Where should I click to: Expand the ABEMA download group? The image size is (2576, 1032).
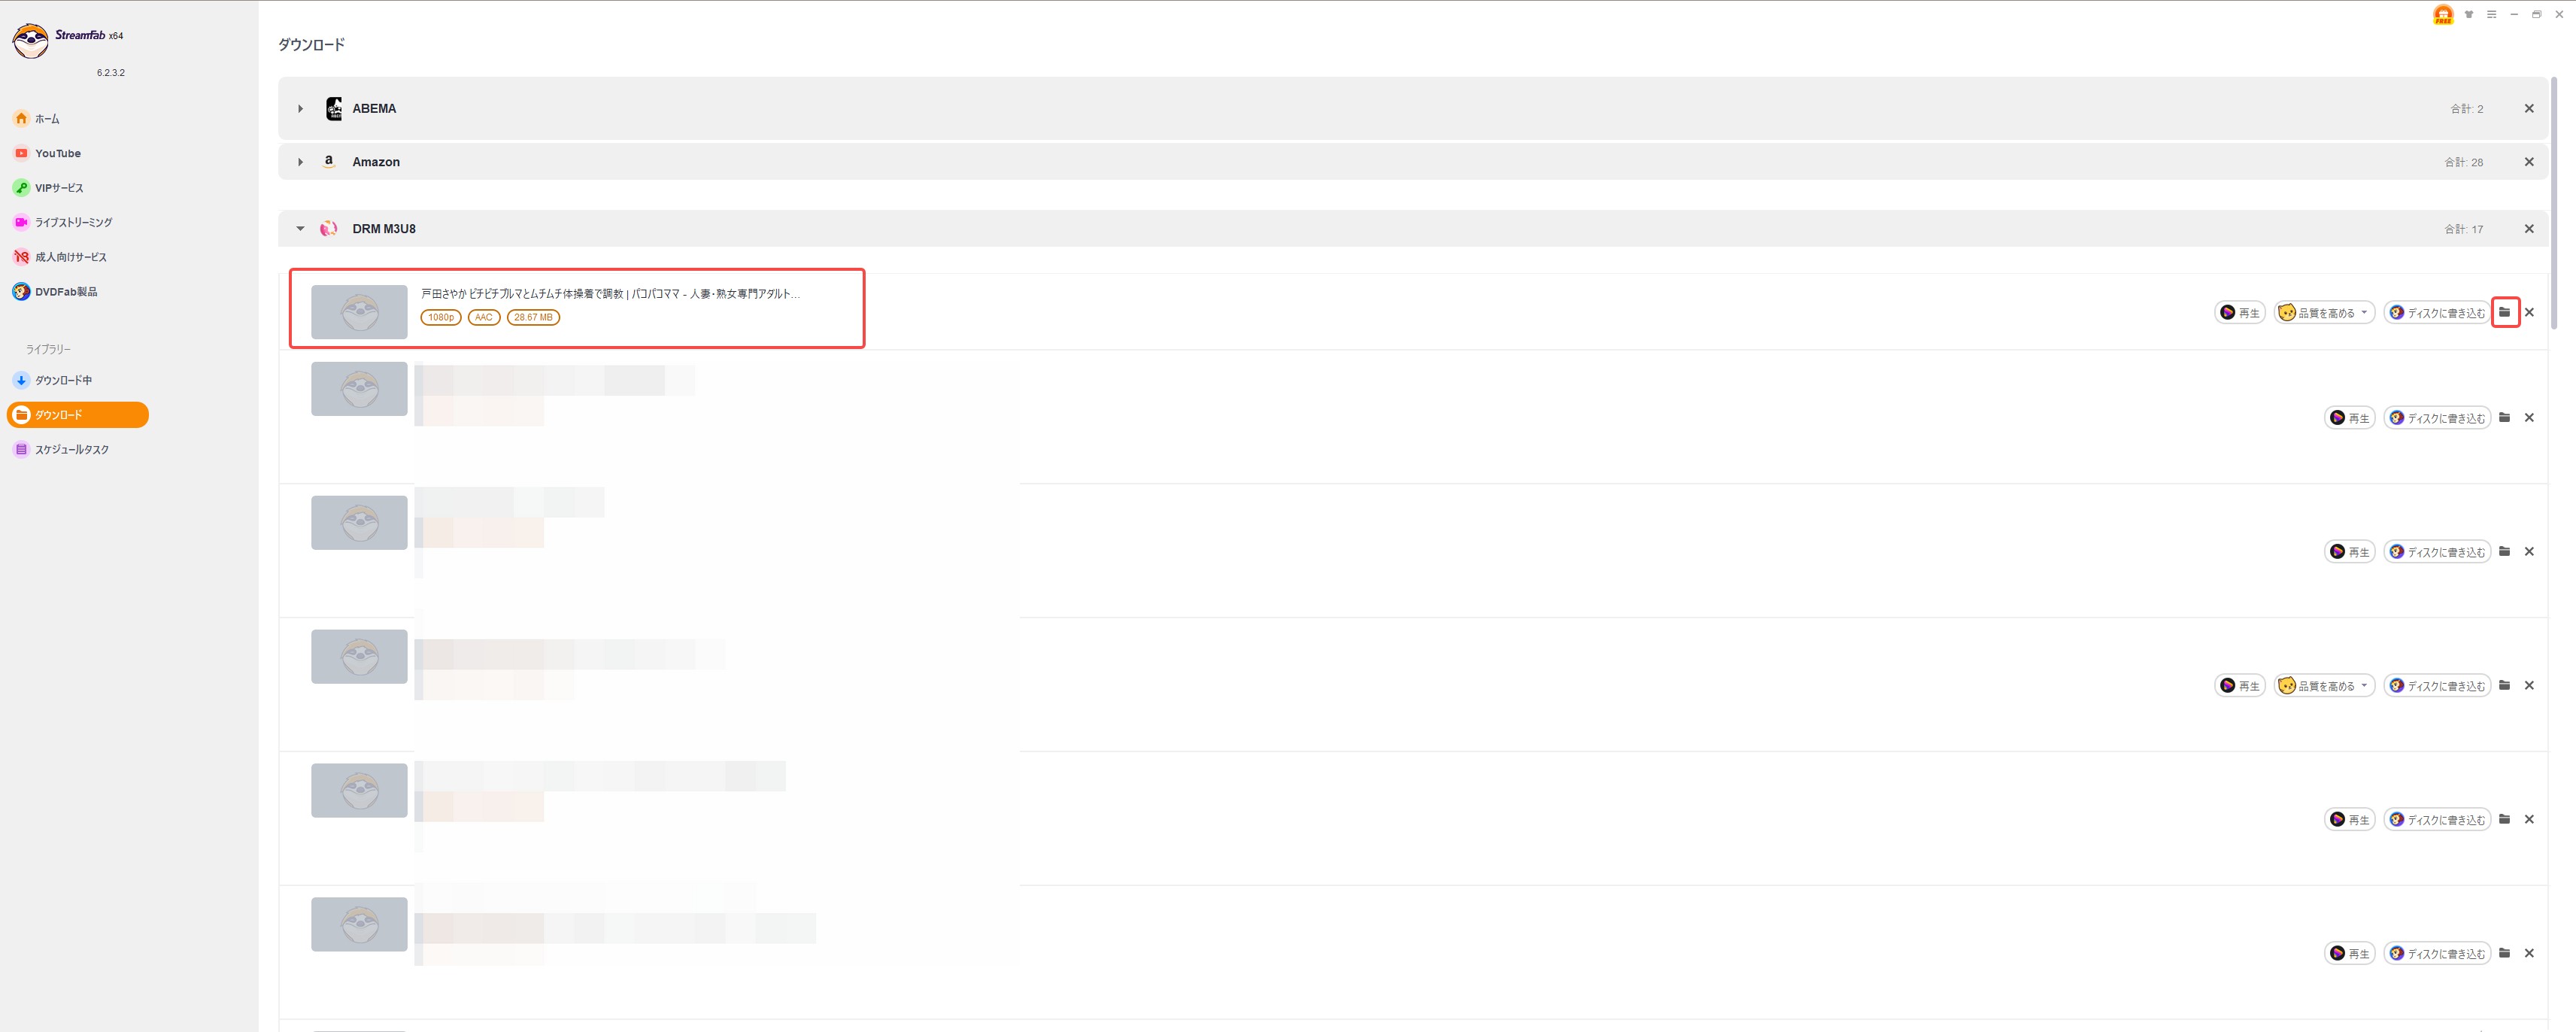click(x=300, y=109)
